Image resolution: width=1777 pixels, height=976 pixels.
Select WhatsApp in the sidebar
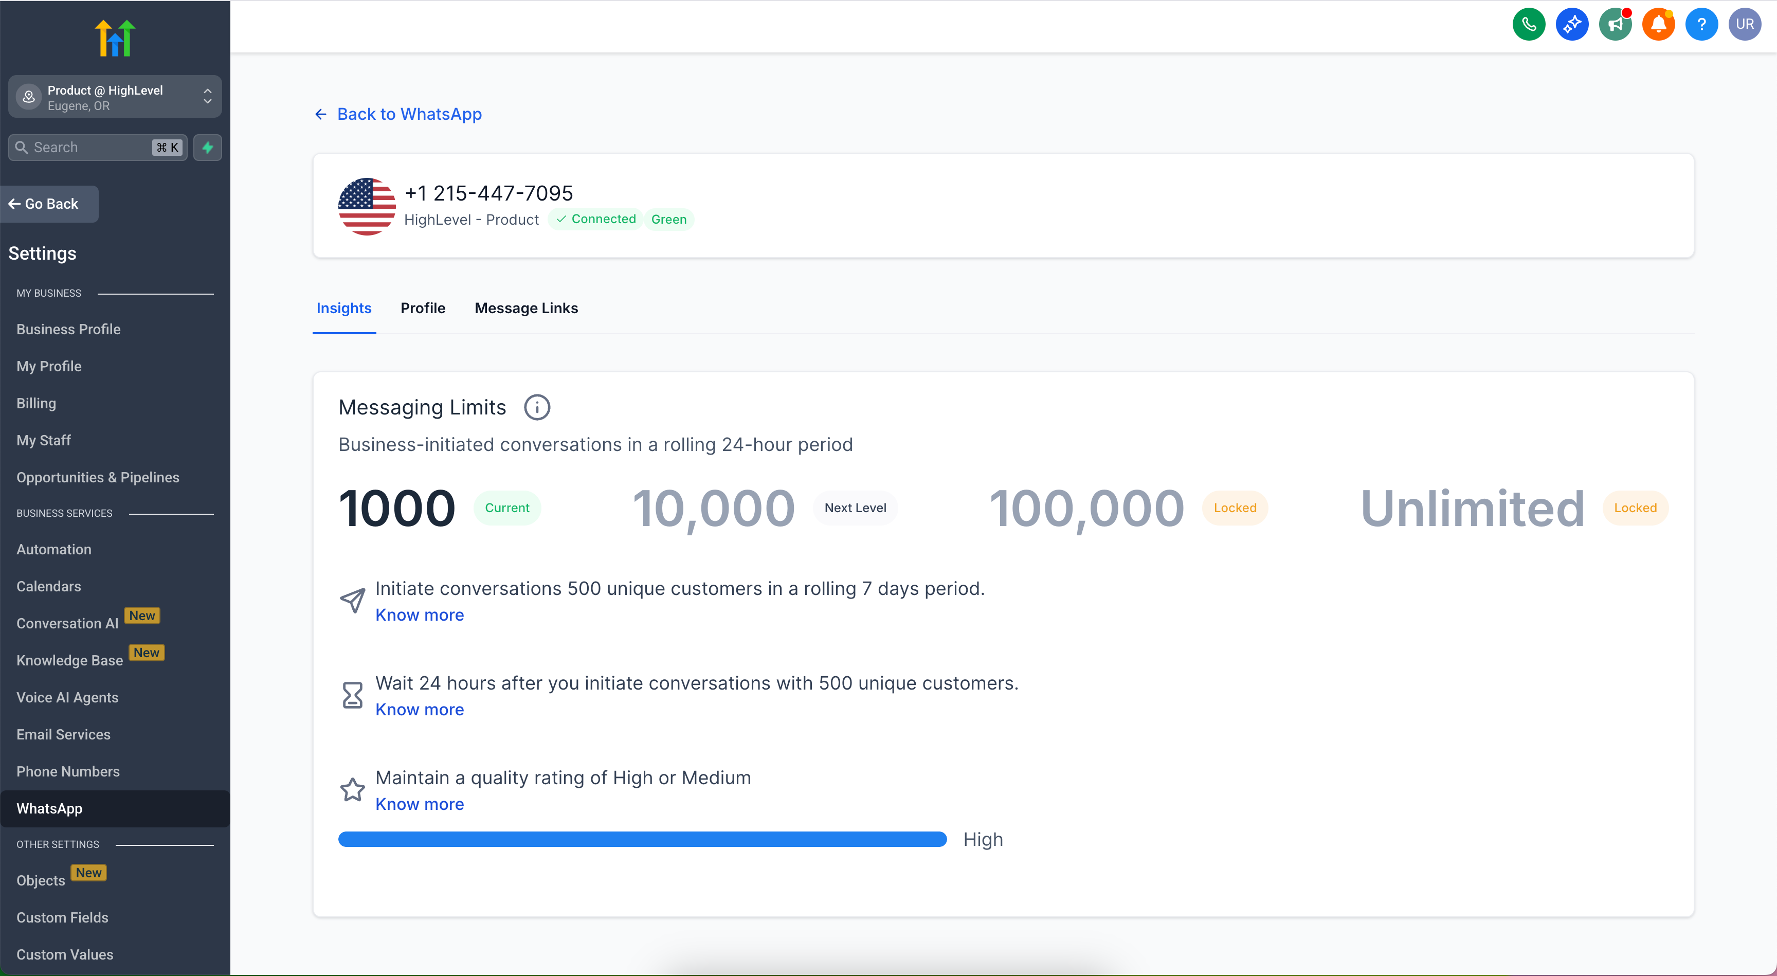click(115, 808)
